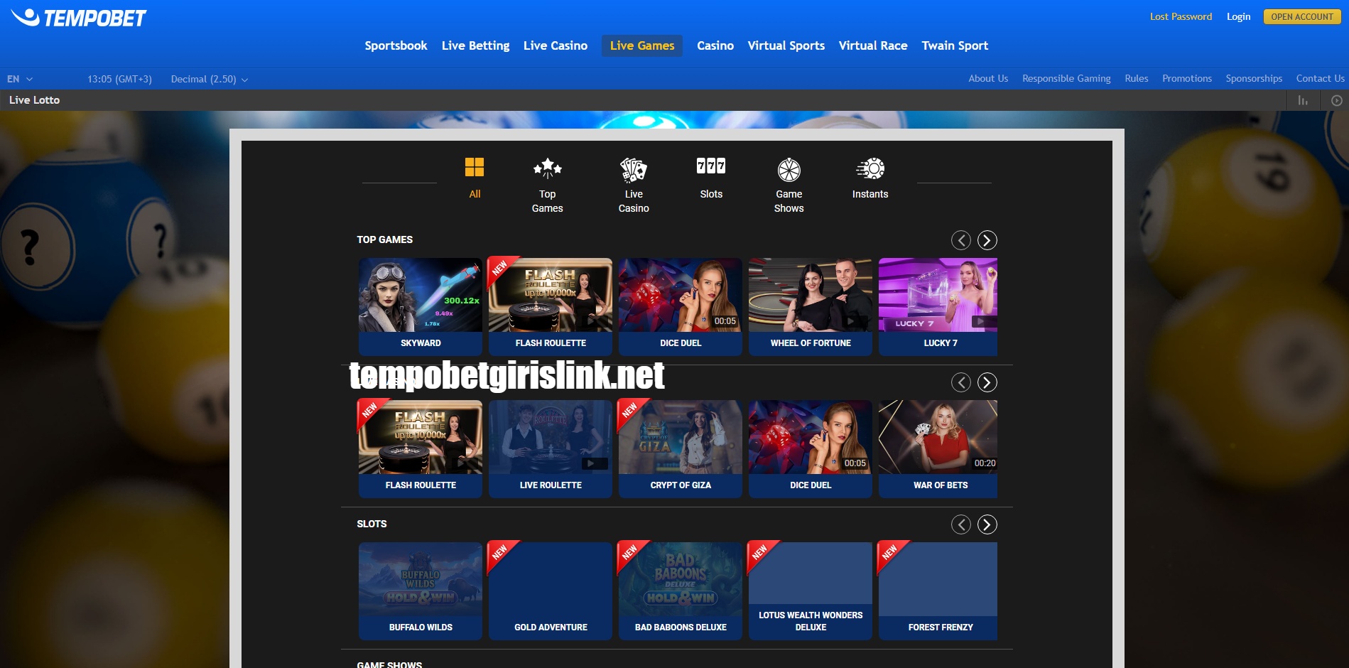Launch the Crypt of Giza game
The width and height of the screenshot is (1349, 668).
pyautogui.click(x=681, y=448)
